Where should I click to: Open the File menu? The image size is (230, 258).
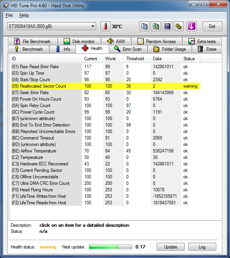(9, 15)
